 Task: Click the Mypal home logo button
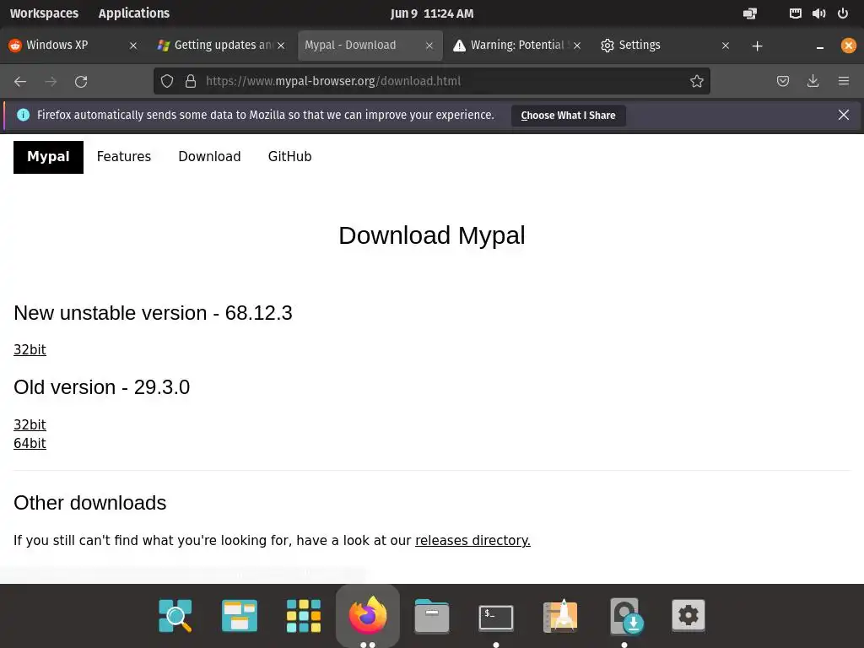point(48,157)
